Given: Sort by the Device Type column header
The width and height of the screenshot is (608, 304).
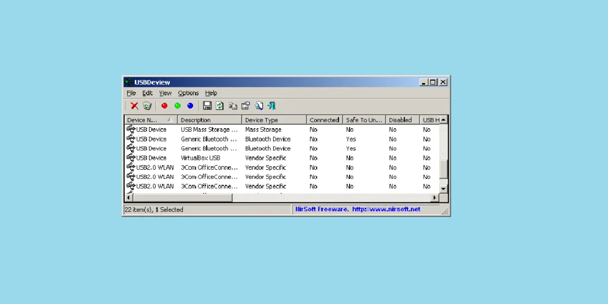Looking at the screenshot, I should [x=274, y=120].
